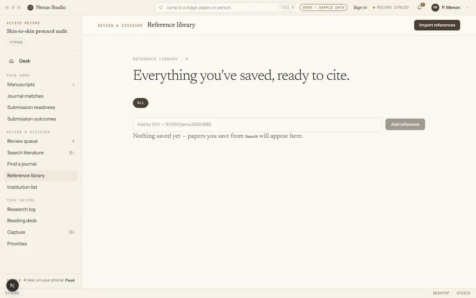Click the Ctrl K shortcut hint
This screenshot has width=476, height=298.
coord(287,7)
